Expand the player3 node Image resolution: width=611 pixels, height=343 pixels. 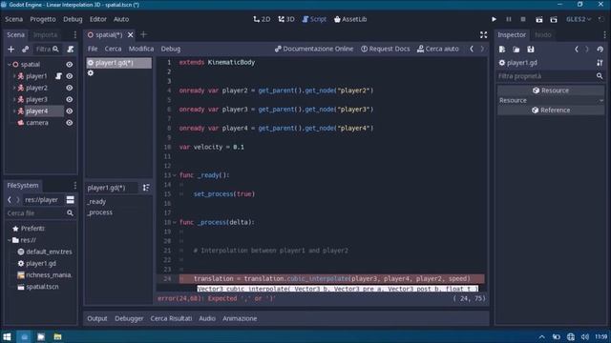click(x=14, y=99)
